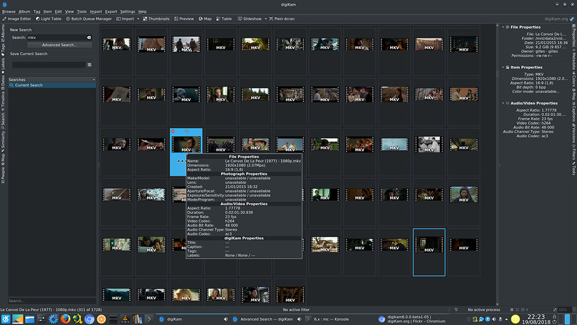577x325 pixels.
Task: Click the Advanced Search button
Action: [x=59, y=45]
